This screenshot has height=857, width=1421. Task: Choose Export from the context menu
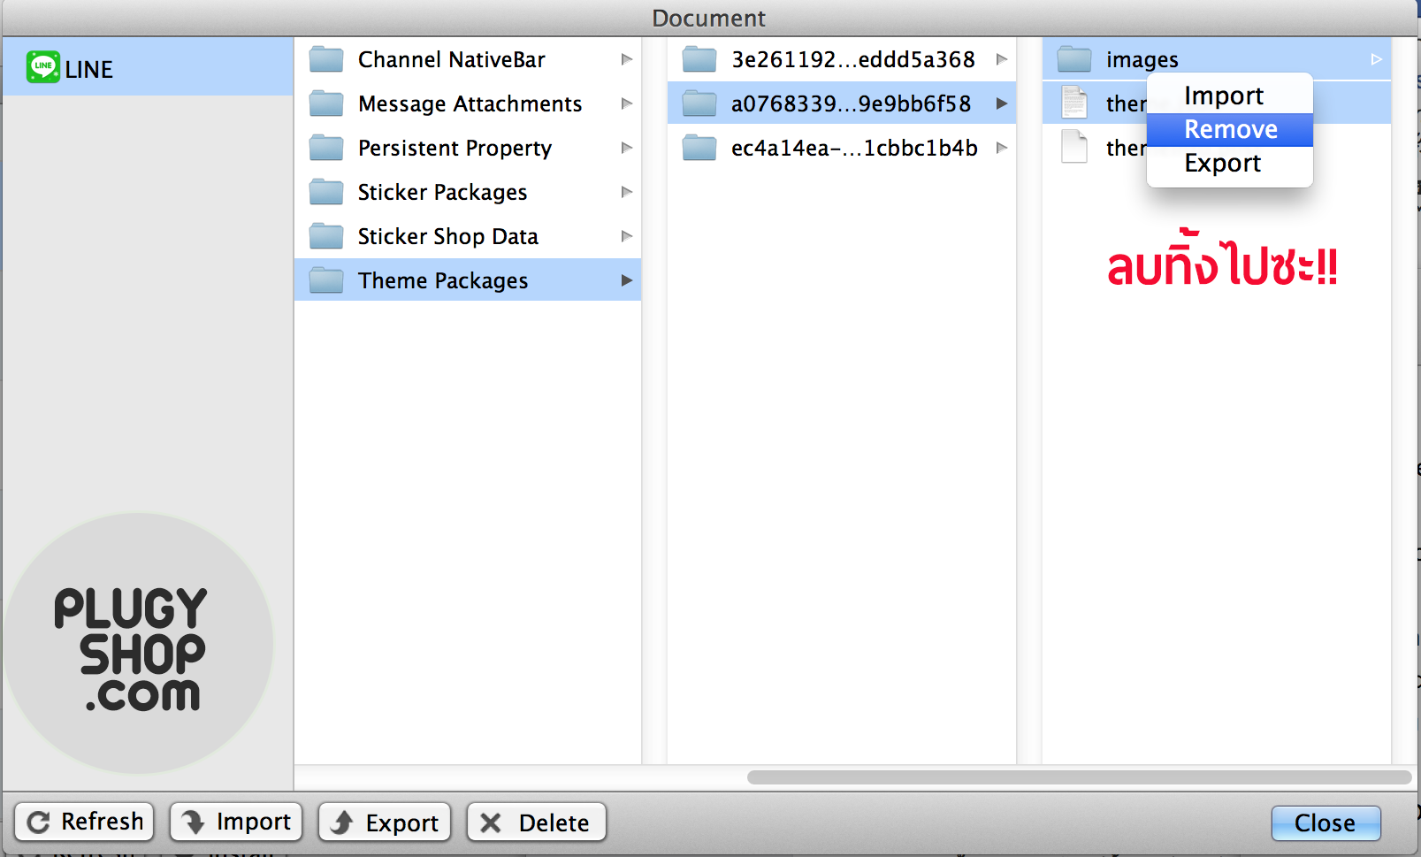click(1230, 163)
